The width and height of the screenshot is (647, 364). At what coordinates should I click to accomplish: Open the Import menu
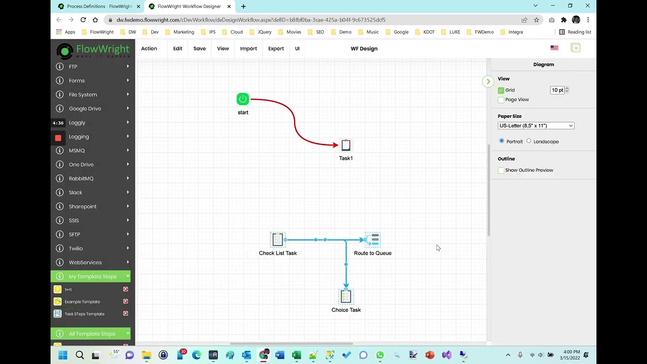coord(248,49)
